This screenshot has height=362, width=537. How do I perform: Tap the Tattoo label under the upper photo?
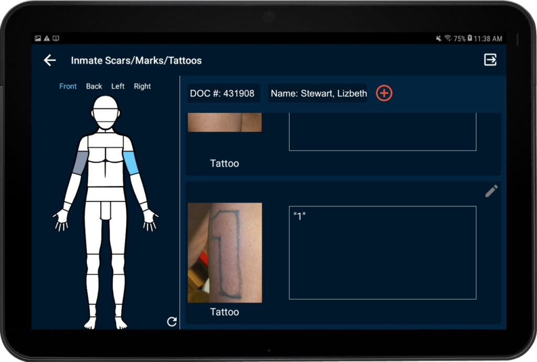[224, 163]
